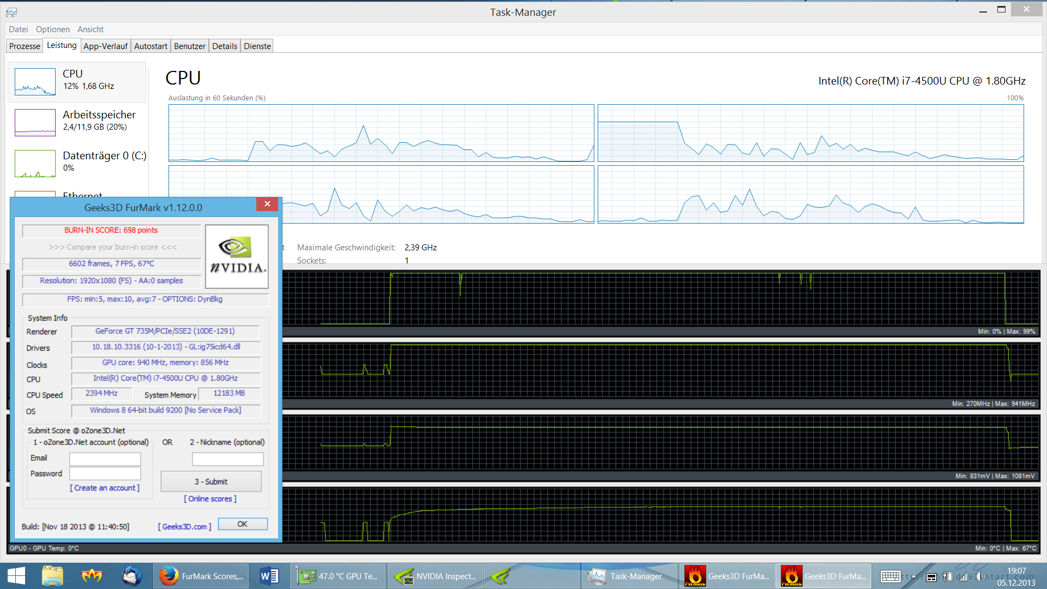Screen dimensions: 1047x589
Task: Open Thunderbird from the taskbar
Action: click(x=131, y=576)
